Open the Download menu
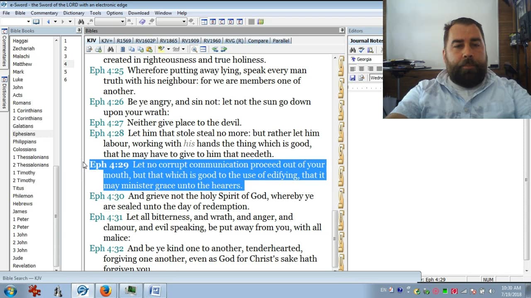The image size is (531, 298). pyautogui.click(x=139, y=13)
